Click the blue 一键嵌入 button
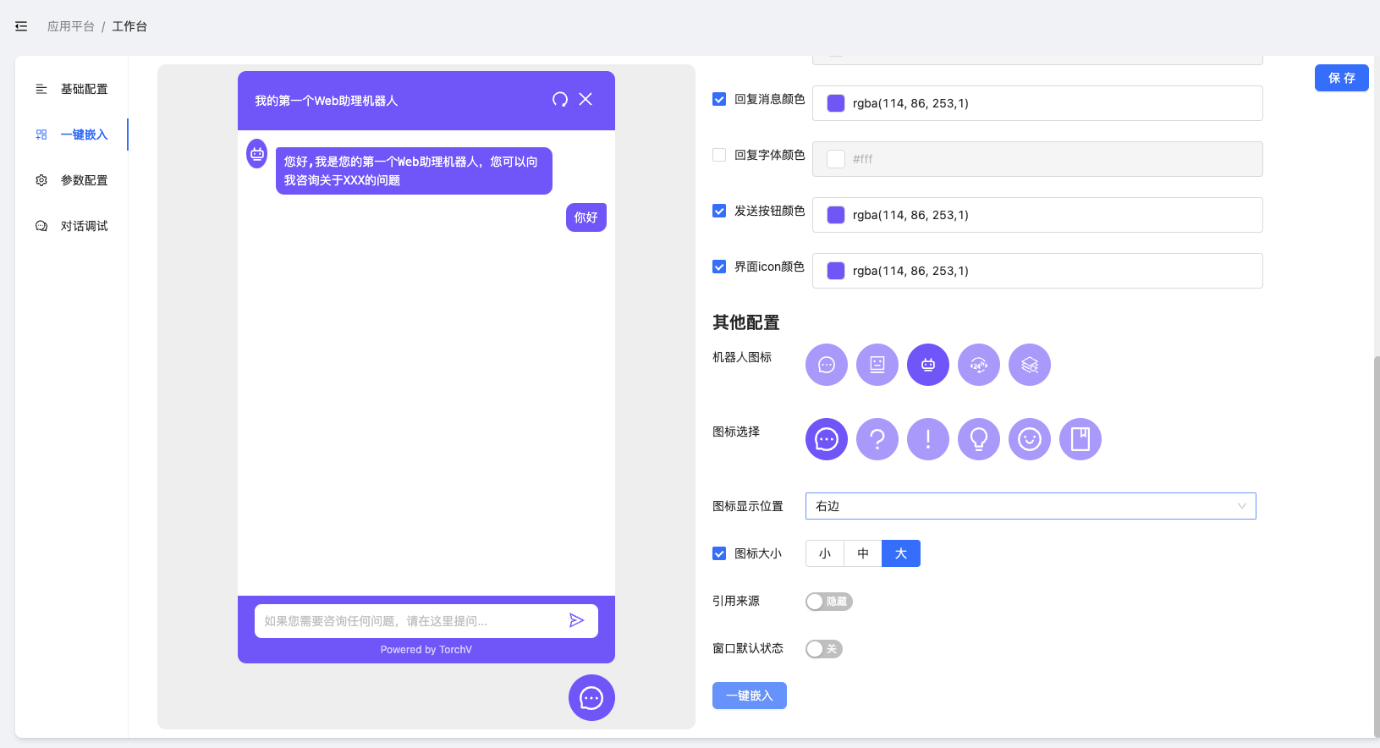The height and width of the screenshot is (748, 1380). [750, 696]
